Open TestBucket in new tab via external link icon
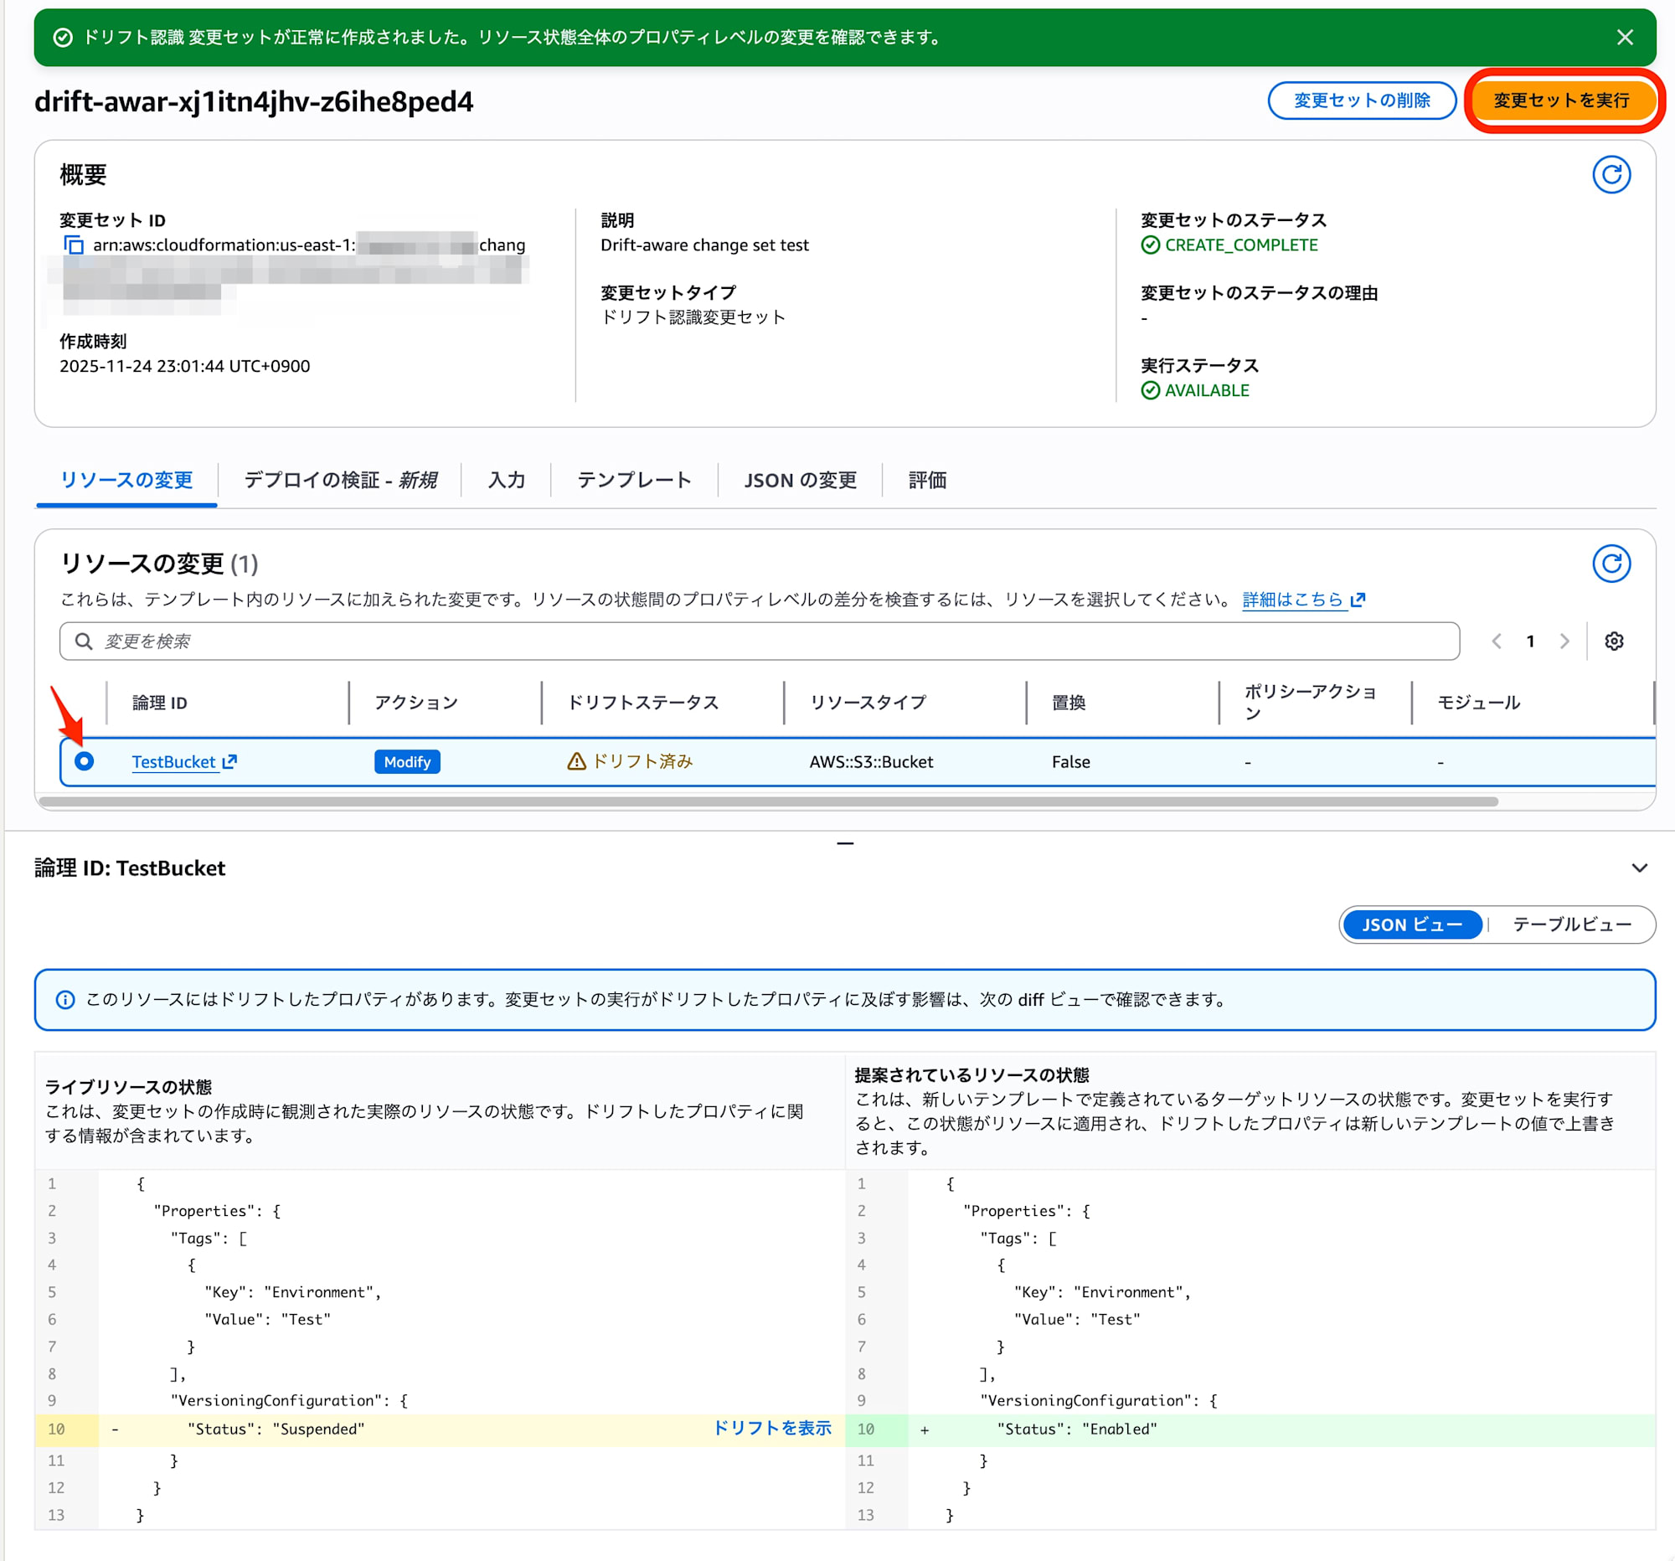Image resolution: width=1675 pixels, height=1561 pixels. [229, 760]
